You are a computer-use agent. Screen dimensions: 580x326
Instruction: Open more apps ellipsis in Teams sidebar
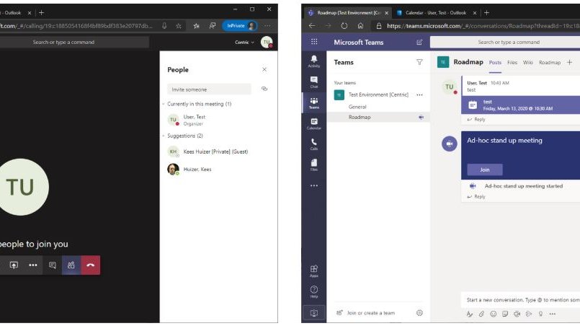coord(314,185)
